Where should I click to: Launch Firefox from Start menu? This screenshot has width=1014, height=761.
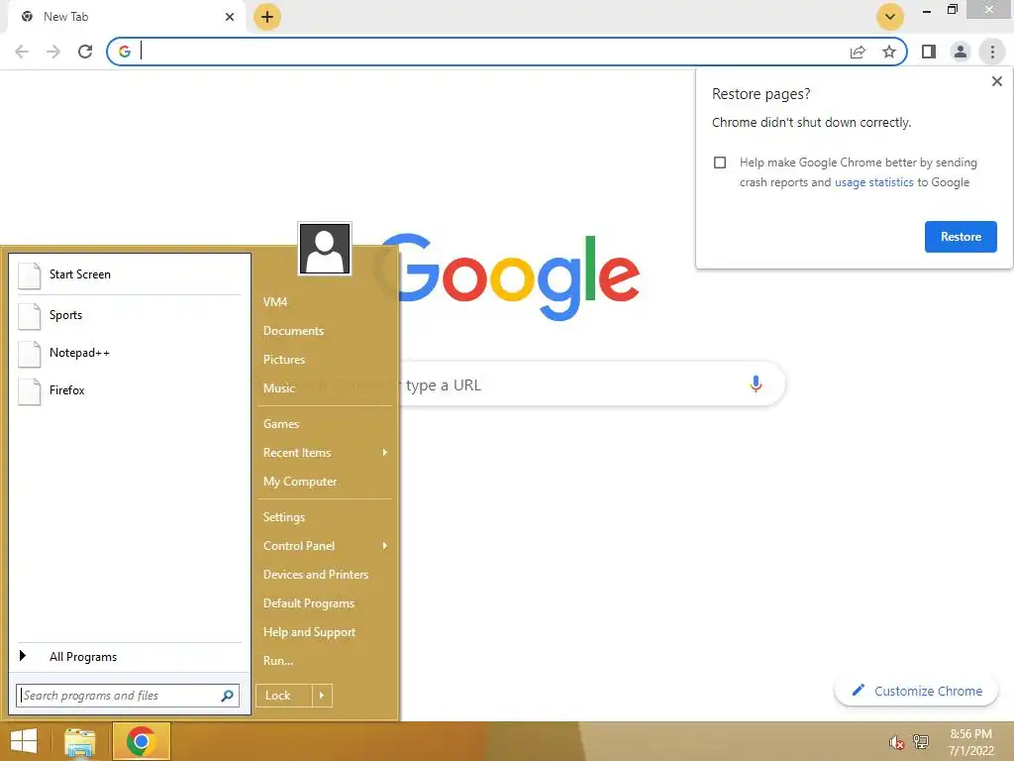[x=130, y=390]
